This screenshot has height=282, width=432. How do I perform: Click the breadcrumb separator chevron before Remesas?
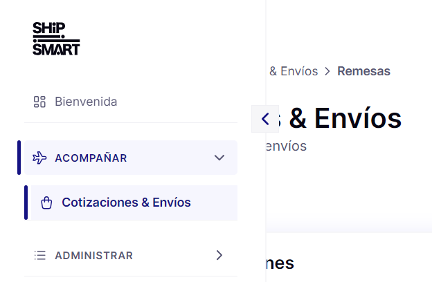[x=327, y=71]
